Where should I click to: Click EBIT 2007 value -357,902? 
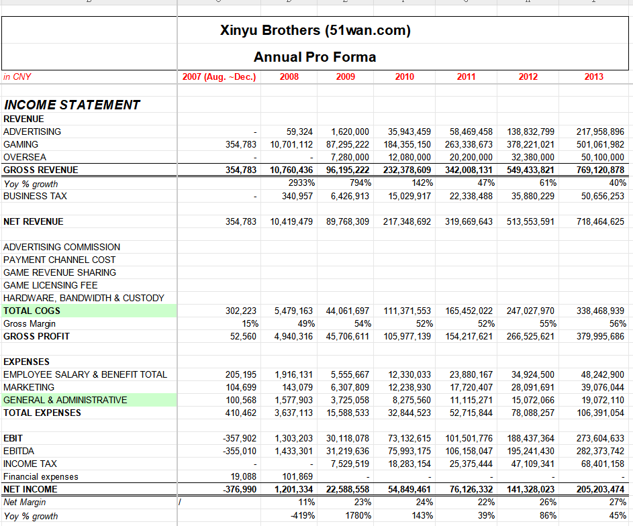pos(240,439)
